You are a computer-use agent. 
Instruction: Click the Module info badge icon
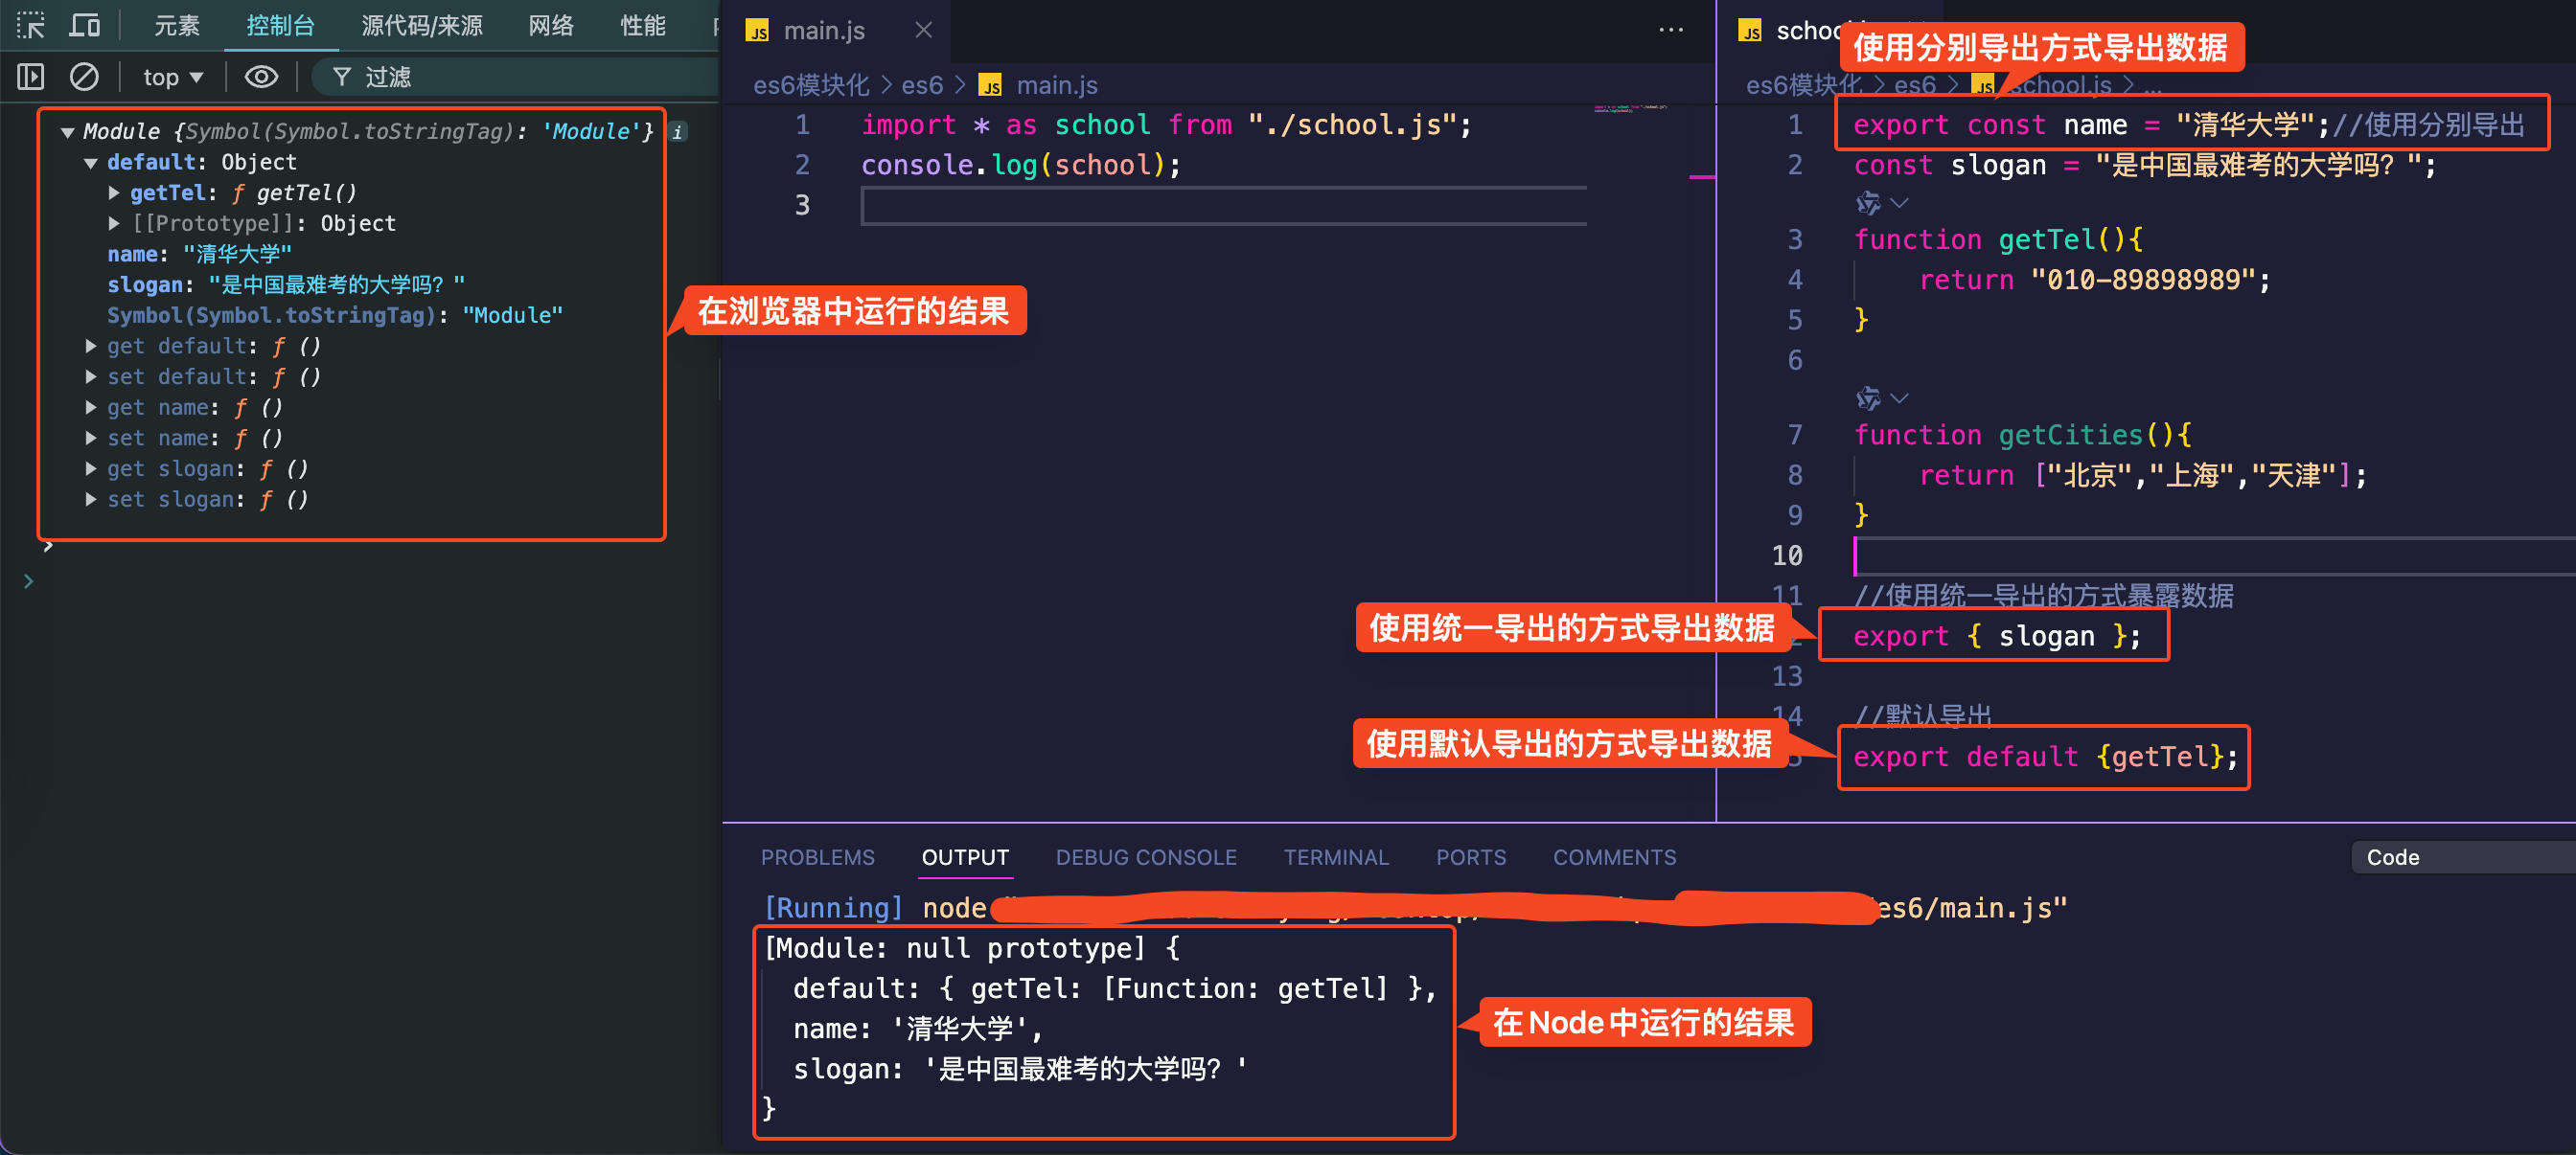(678, 132)
